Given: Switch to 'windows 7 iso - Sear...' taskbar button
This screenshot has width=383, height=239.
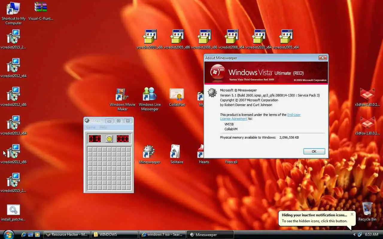Looking at the screenshot, I should tap(162, 235).
